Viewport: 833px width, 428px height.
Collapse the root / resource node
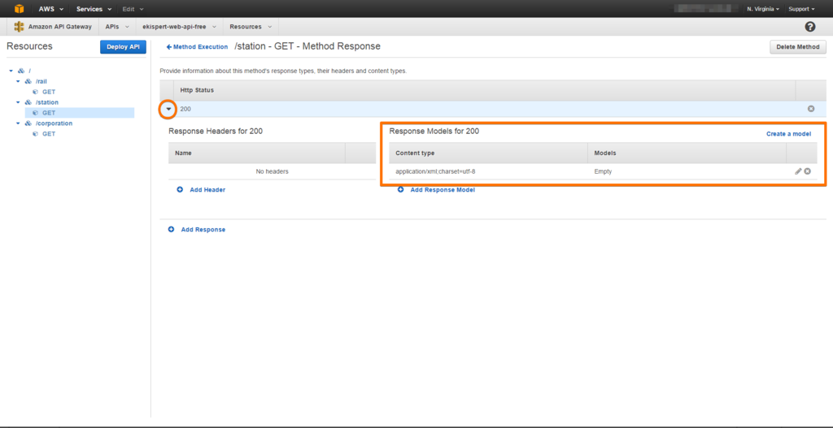[11, 71]
